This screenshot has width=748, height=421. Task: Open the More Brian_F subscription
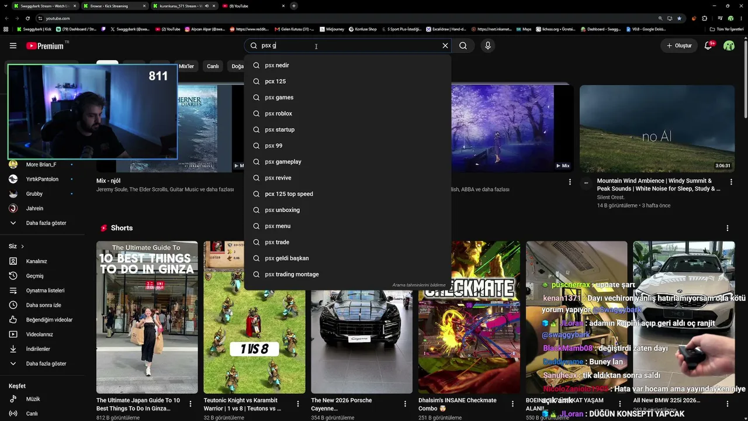coord(42,165)
